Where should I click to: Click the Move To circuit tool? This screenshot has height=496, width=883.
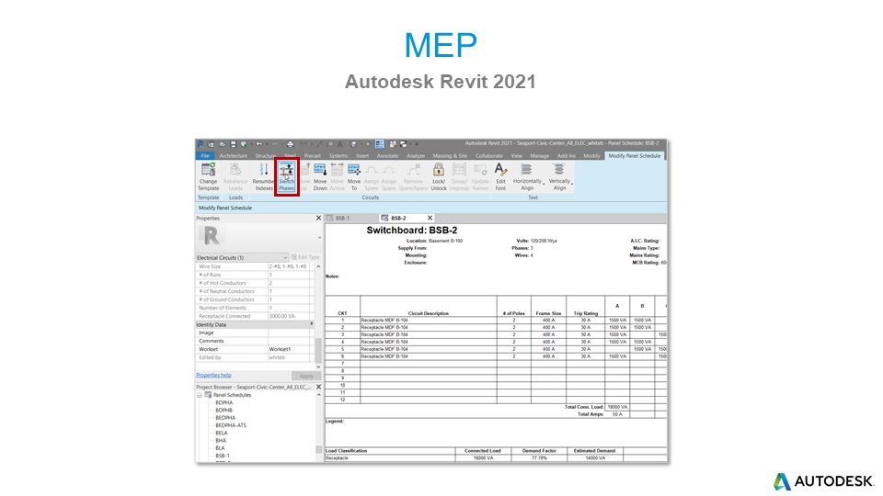353,176
